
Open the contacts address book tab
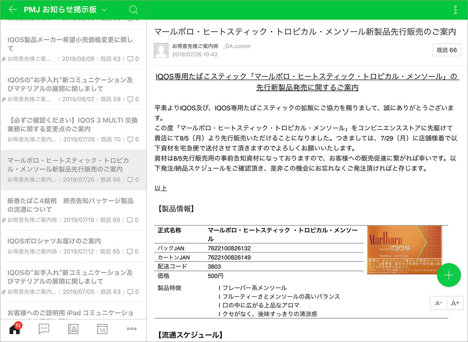click(73, 329)
